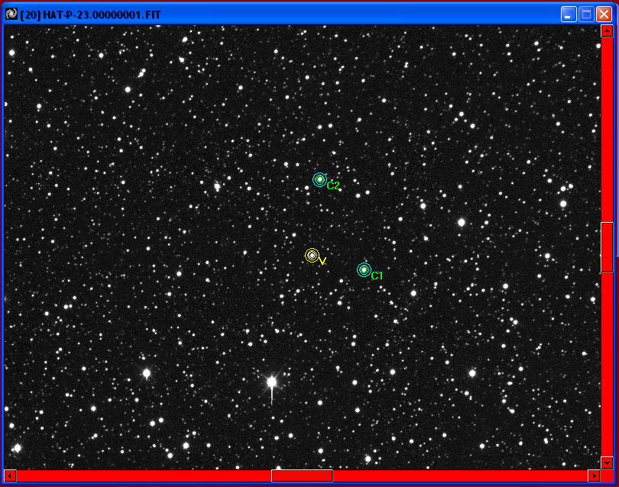Image resolution: width=619 pixels, height=487 pixels.
Task: Click the yellow V label
Action: [322, 260]
